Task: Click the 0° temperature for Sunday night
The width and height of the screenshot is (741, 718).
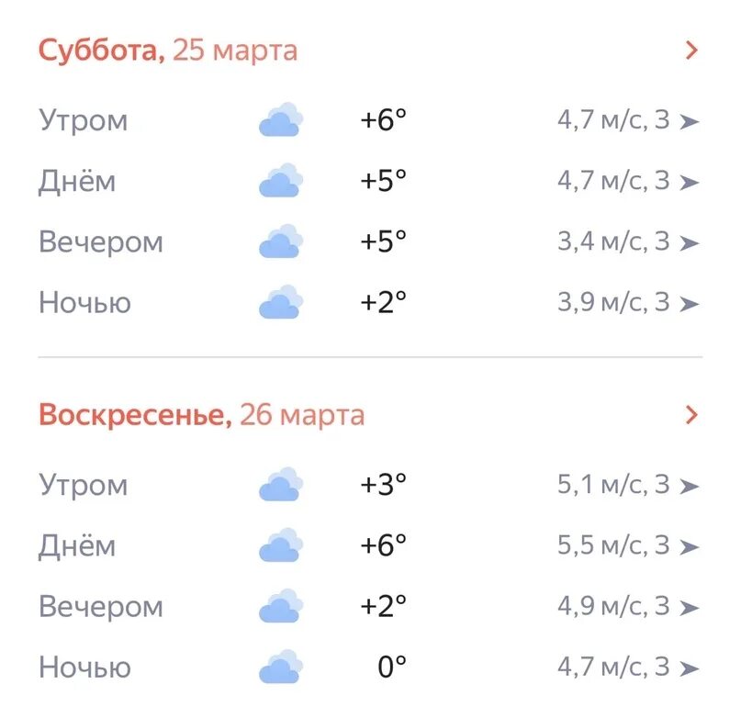Action: tap(392, 667)
